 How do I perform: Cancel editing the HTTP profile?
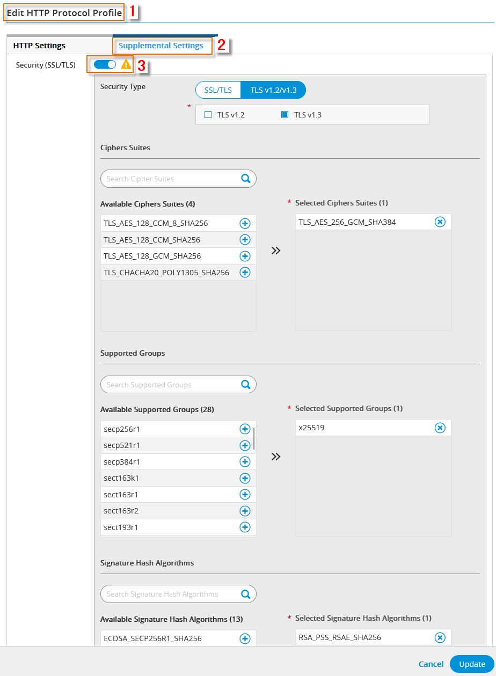431,664
